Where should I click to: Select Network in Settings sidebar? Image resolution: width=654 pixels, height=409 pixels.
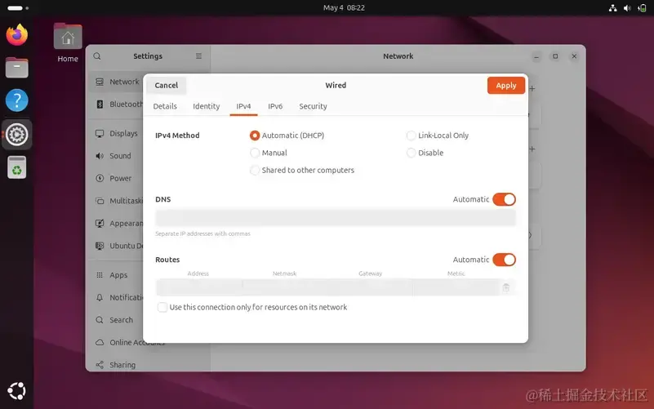pyautogui.click(x=118, y=82)
